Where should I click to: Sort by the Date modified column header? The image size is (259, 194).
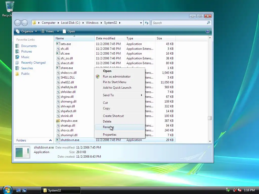point(110,38)
